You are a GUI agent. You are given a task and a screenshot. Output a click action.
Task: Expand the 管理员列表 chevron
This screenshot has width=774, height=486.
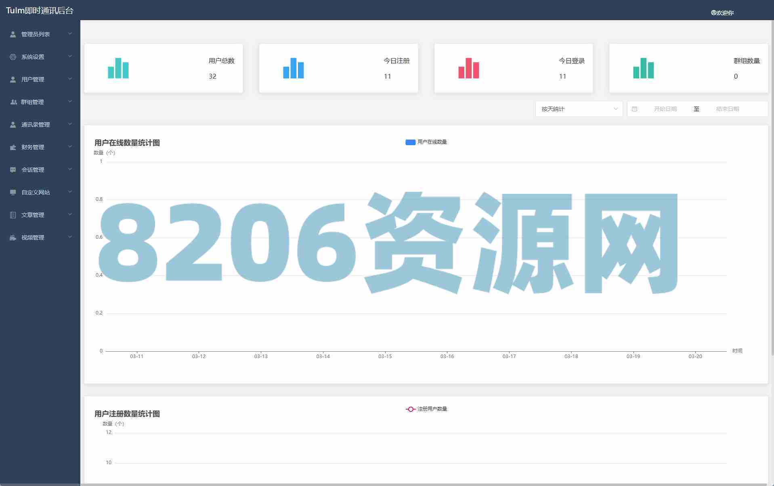pos(70,33)
